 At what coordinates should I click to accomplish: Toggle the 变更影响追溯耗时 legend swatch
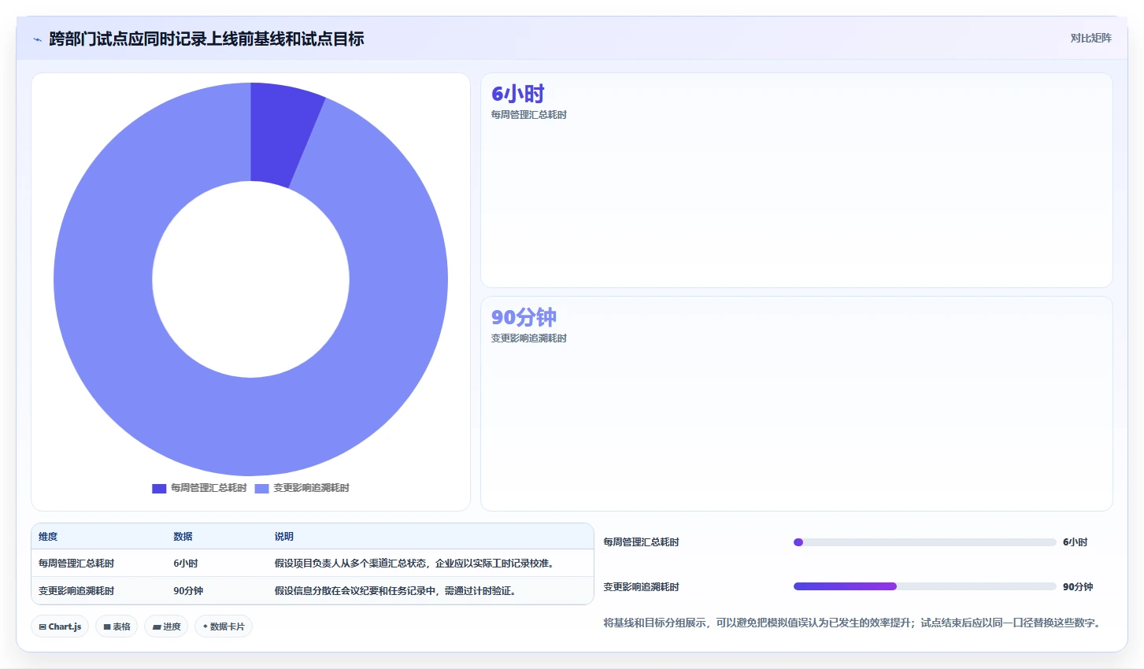pos(261,489)
